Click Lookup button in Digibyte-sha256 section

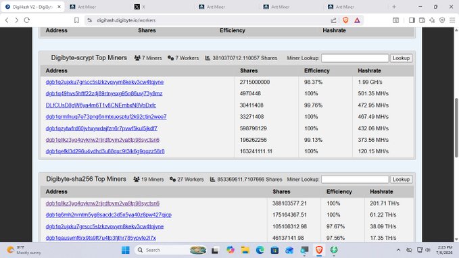point(401,179)
